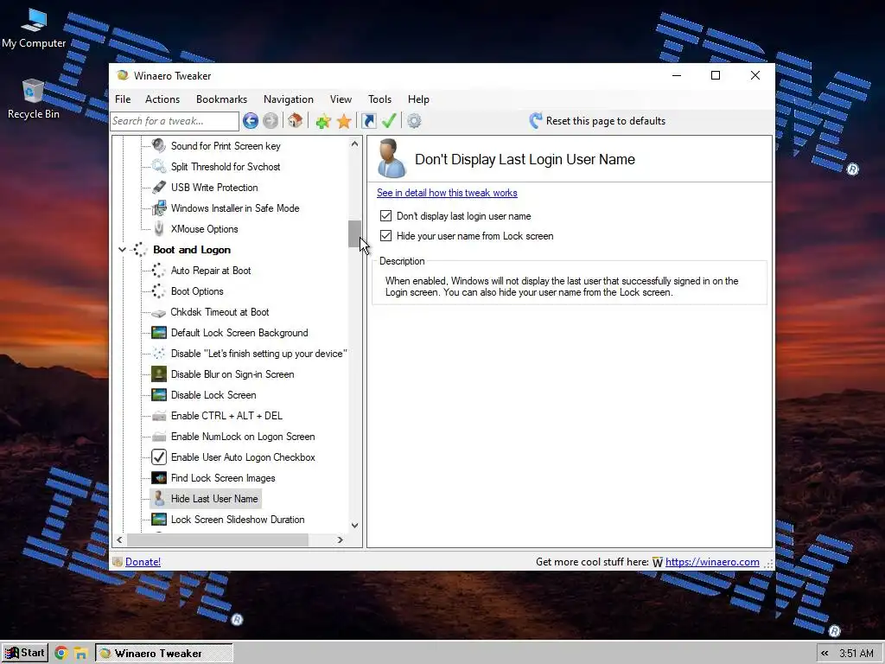The image size is (885, 664).
Task: Open the https://winaero.com link
Action: (x=712, y=562)
